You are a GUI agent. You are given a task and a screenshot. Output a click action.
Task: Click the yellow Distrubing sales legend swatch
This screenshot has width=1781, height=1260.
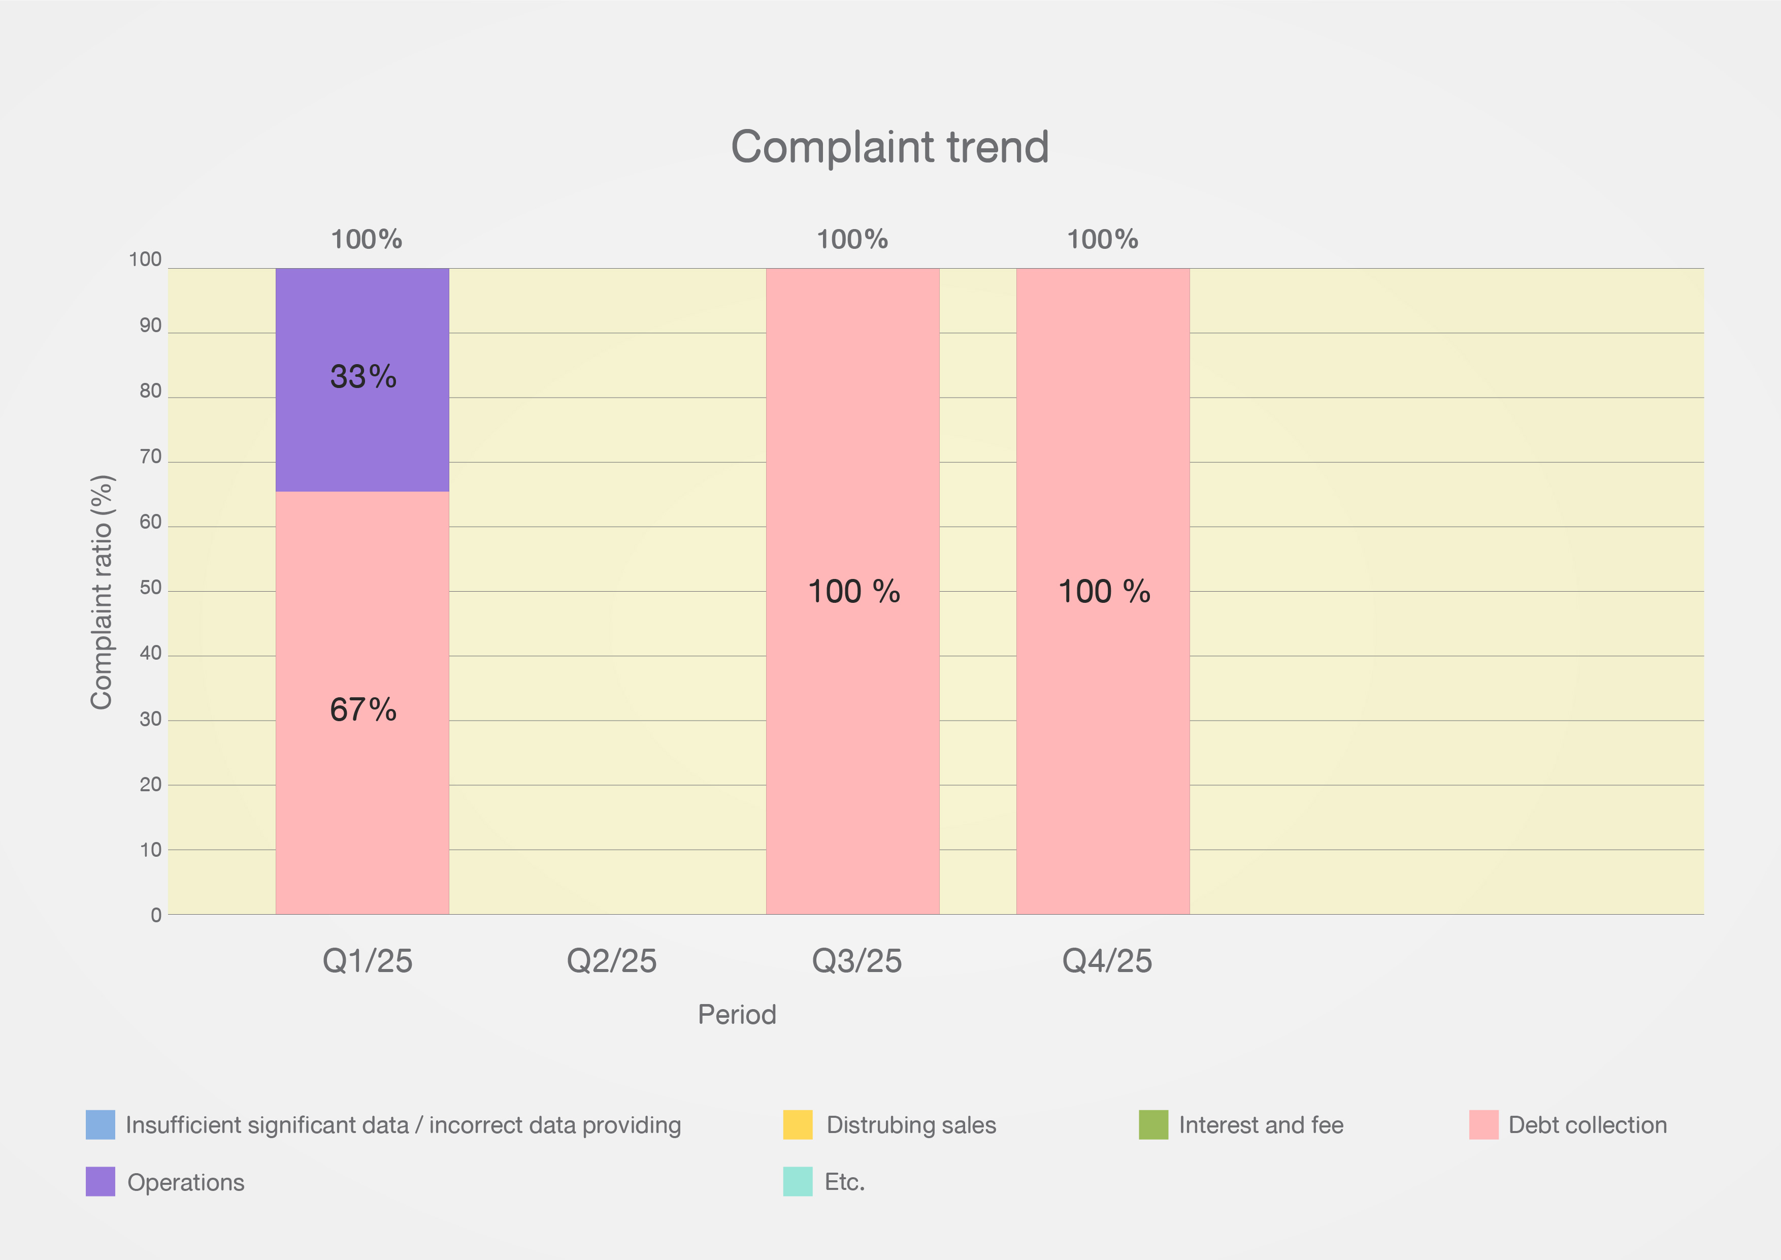(x=798, y=1124)
